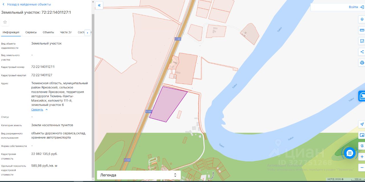Click the Войти login button
Viewport: 365px width, 182px height.
356,7
